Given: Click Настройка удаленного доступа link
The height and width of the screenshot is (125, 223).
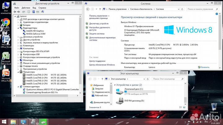Looking at the screenshot, I should [99, 29].
